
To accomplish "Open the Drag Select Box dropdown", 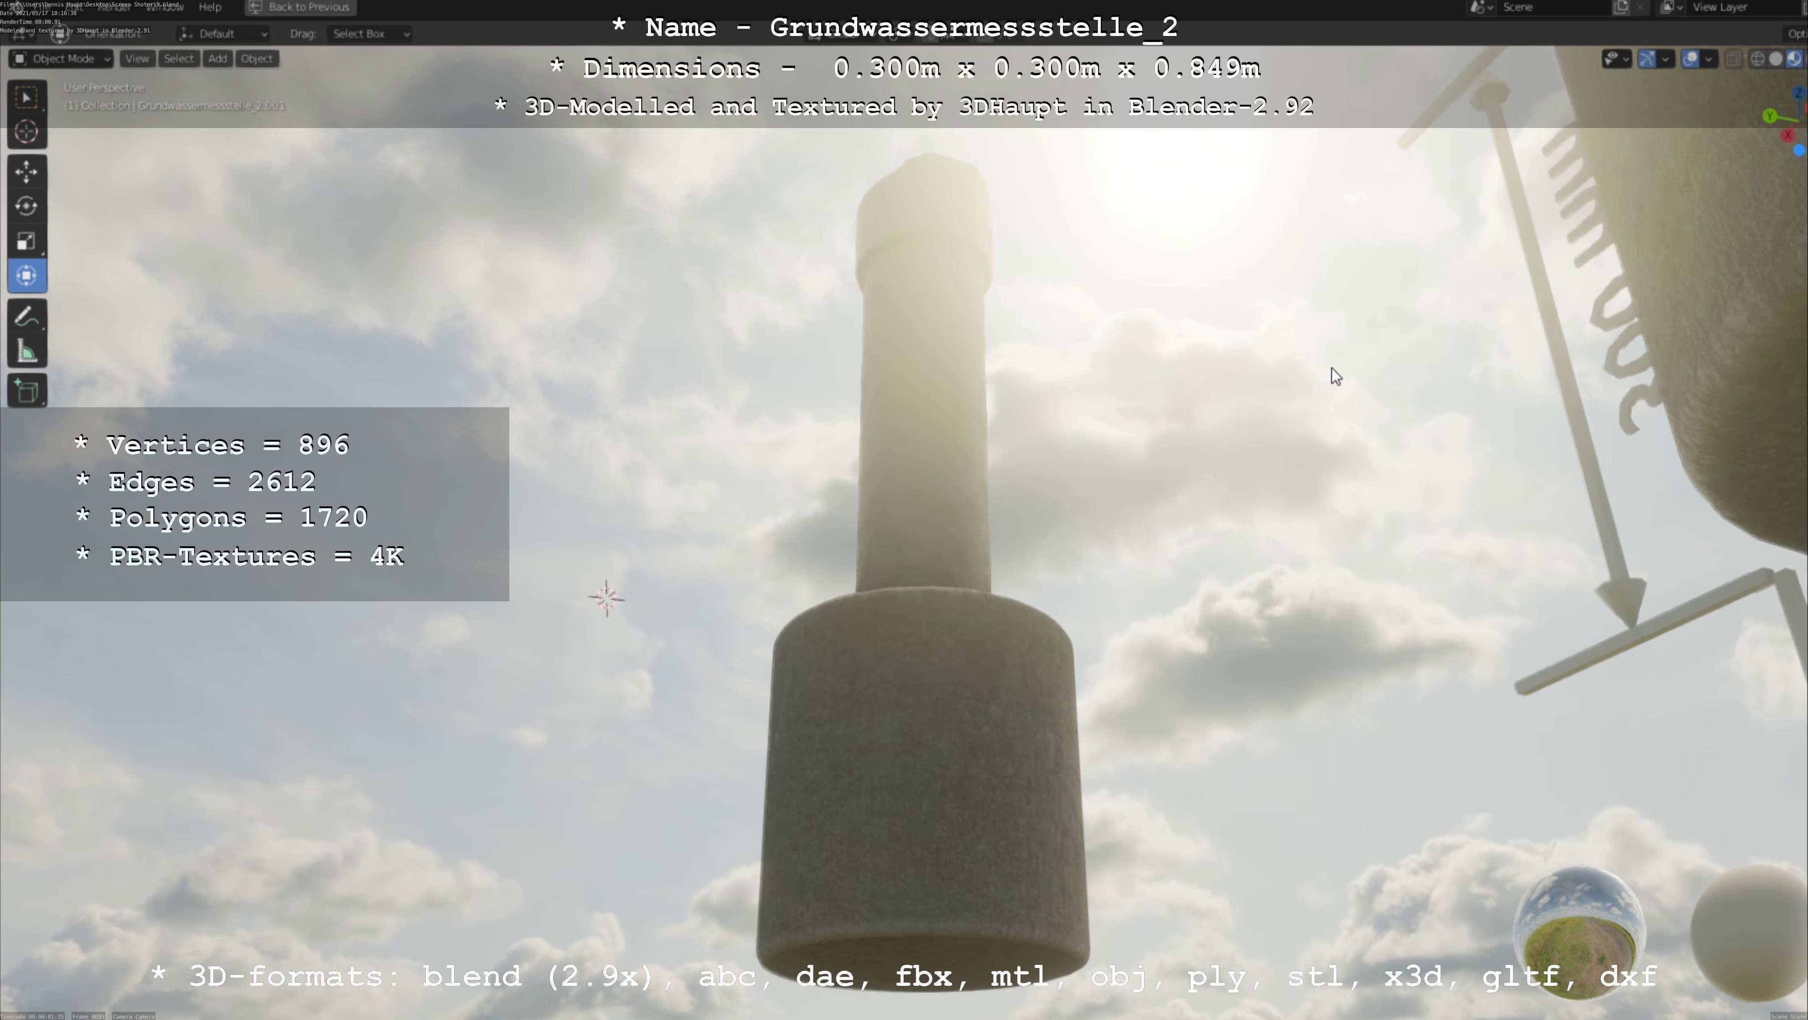I will click(x=369, y=34).
